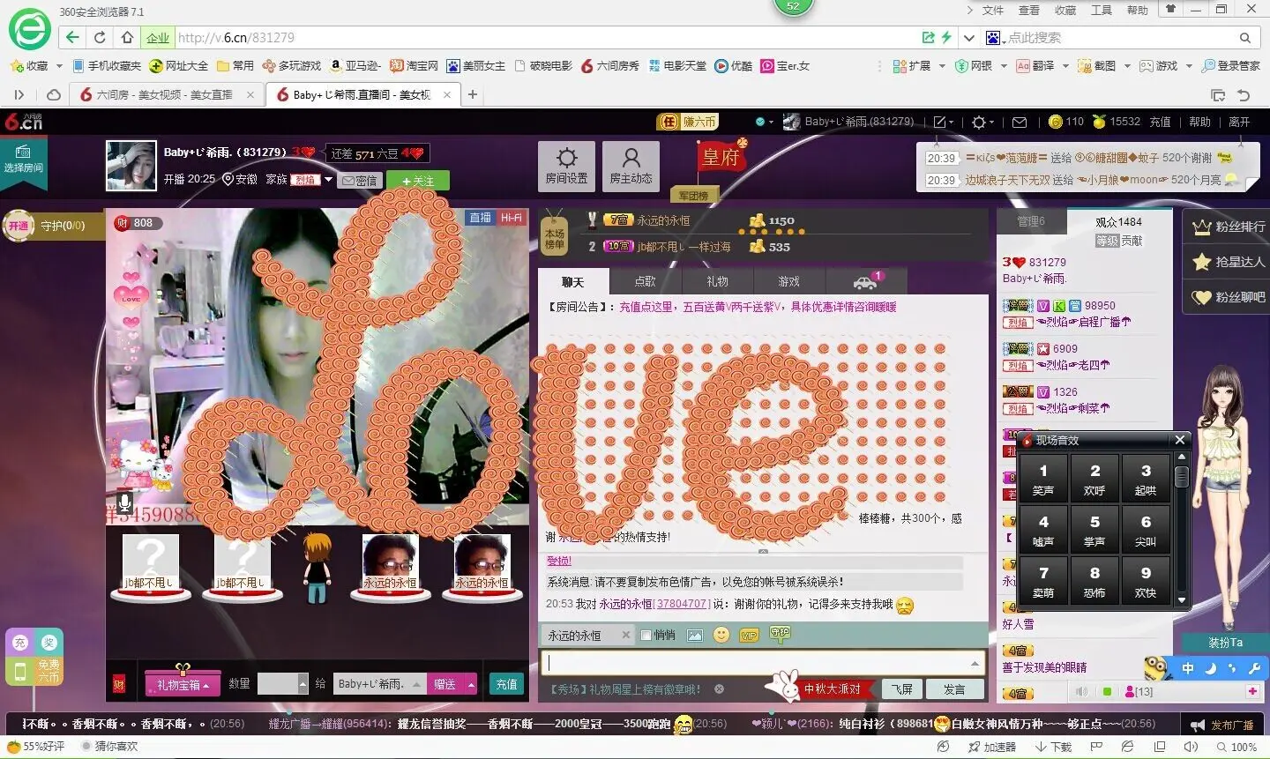Click the mail envelope icon in the top bar
The image size is (1270, 759).
click(1020, 123)
